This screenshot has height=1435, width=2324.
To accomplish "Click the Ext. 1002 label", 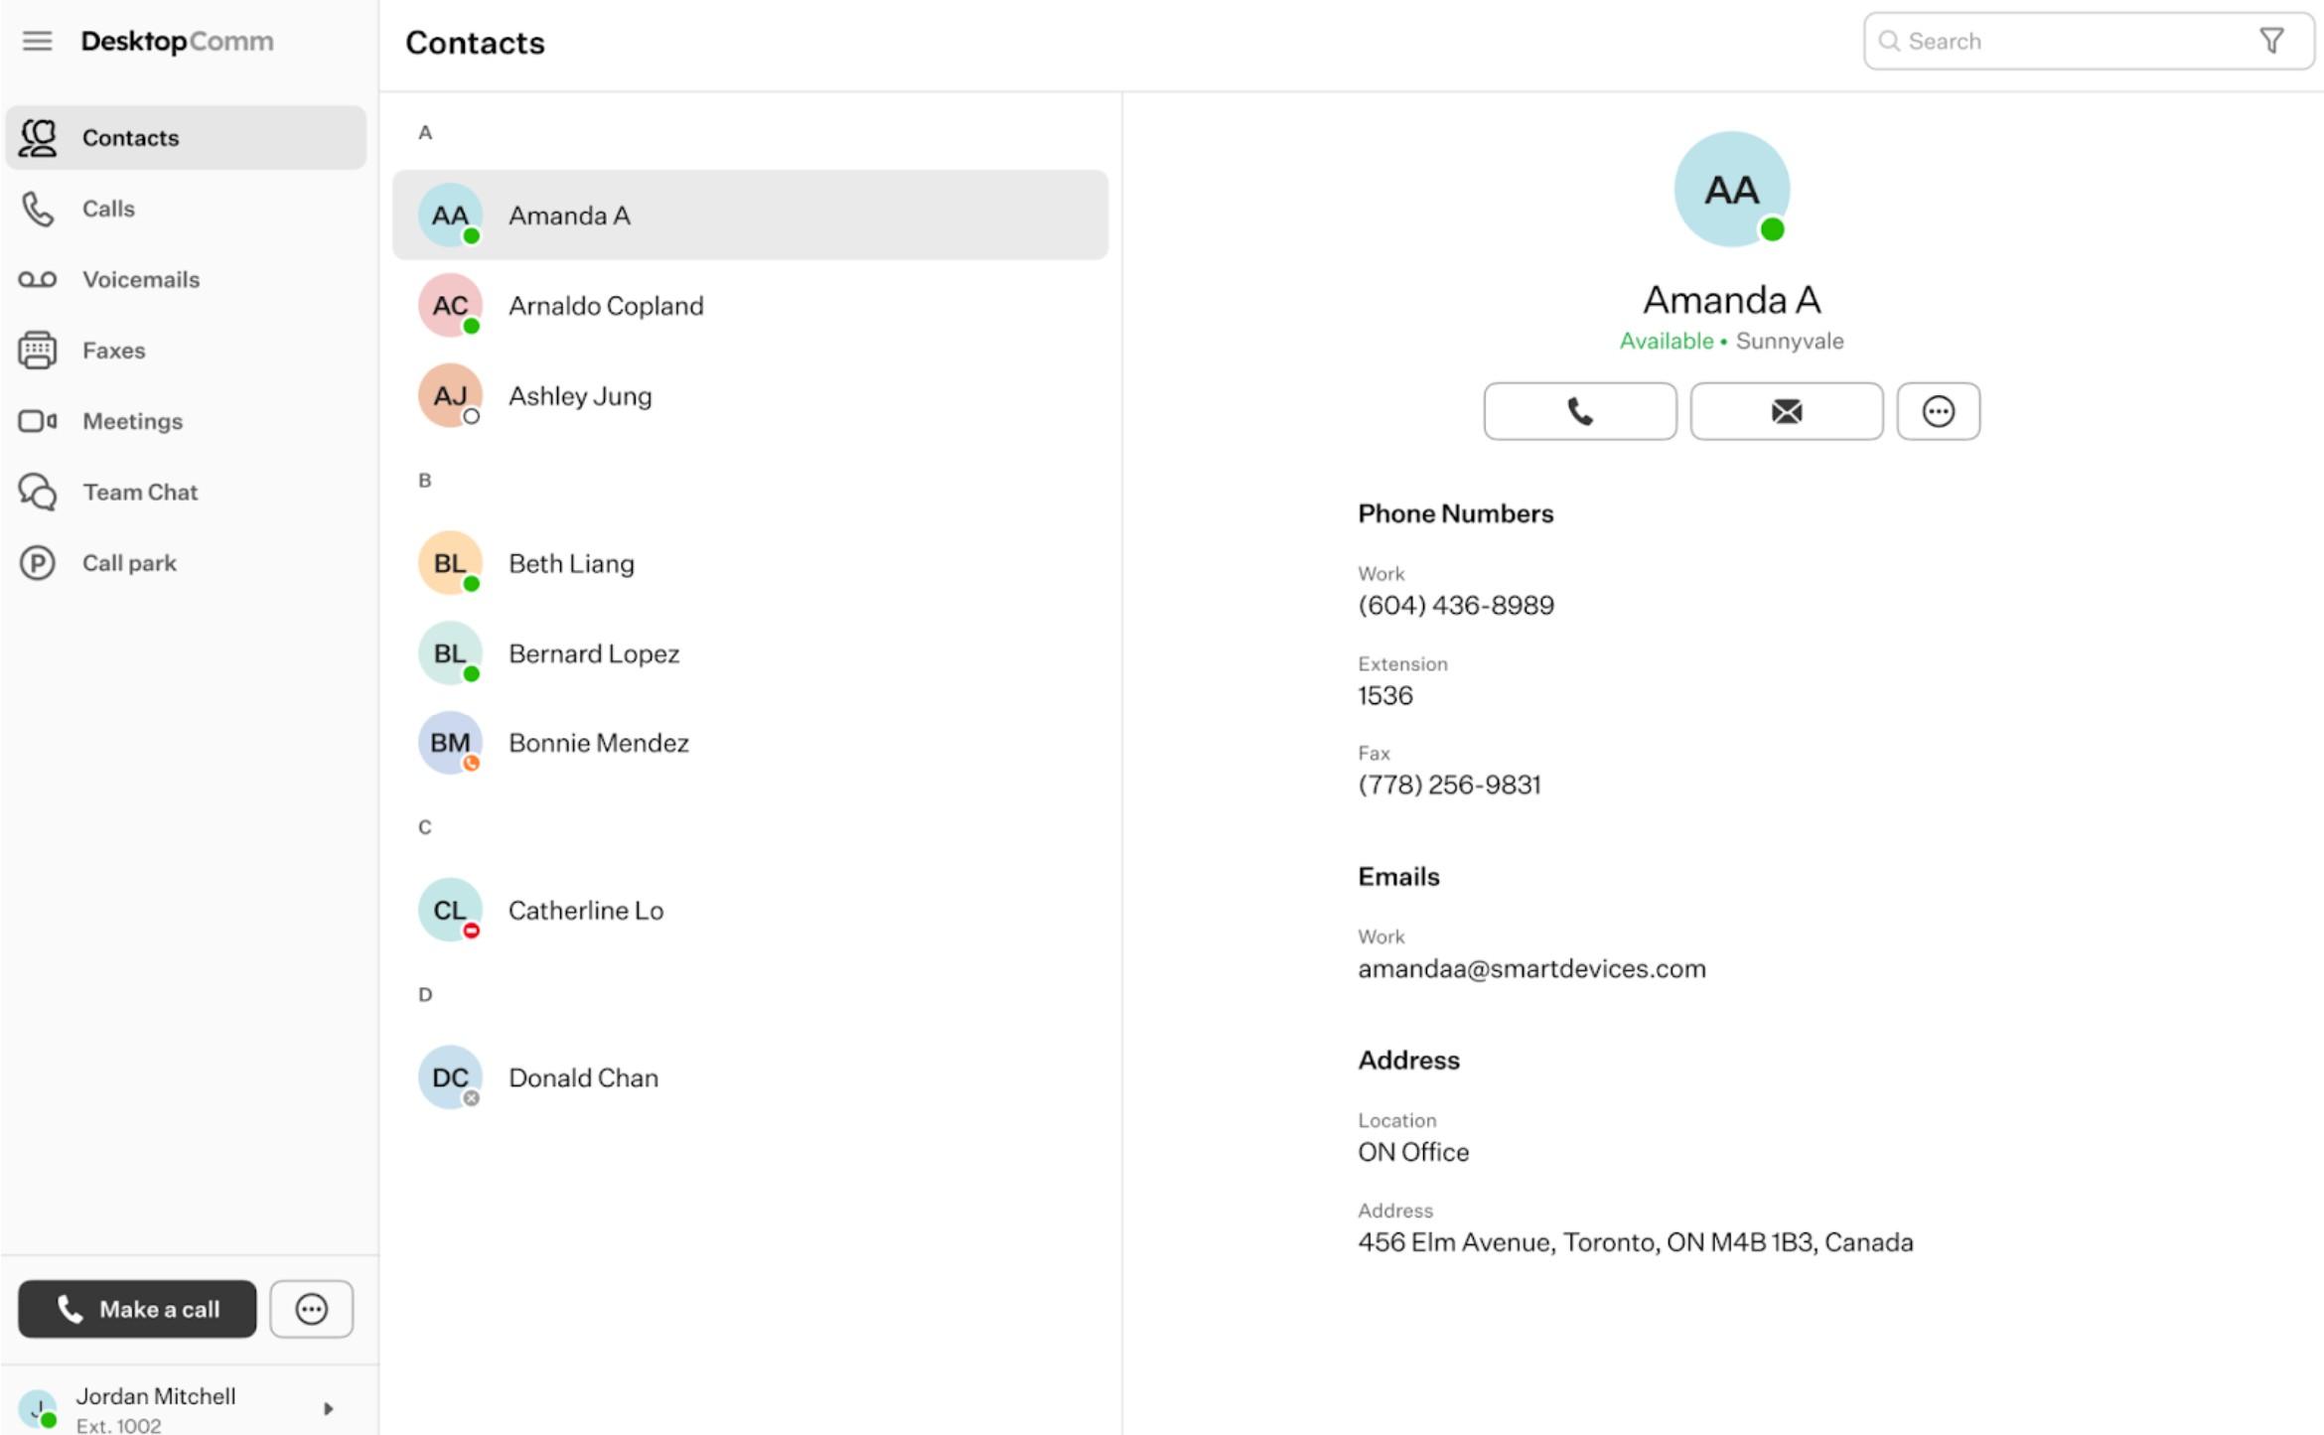I will [x=118, y=1425].
